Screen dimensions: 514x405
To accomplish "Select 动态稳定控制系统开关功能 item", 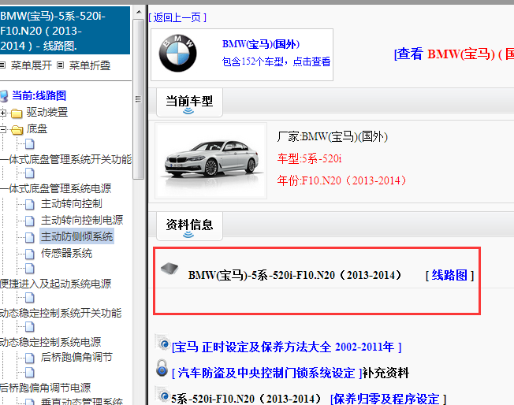I will (x=61, y=313).
